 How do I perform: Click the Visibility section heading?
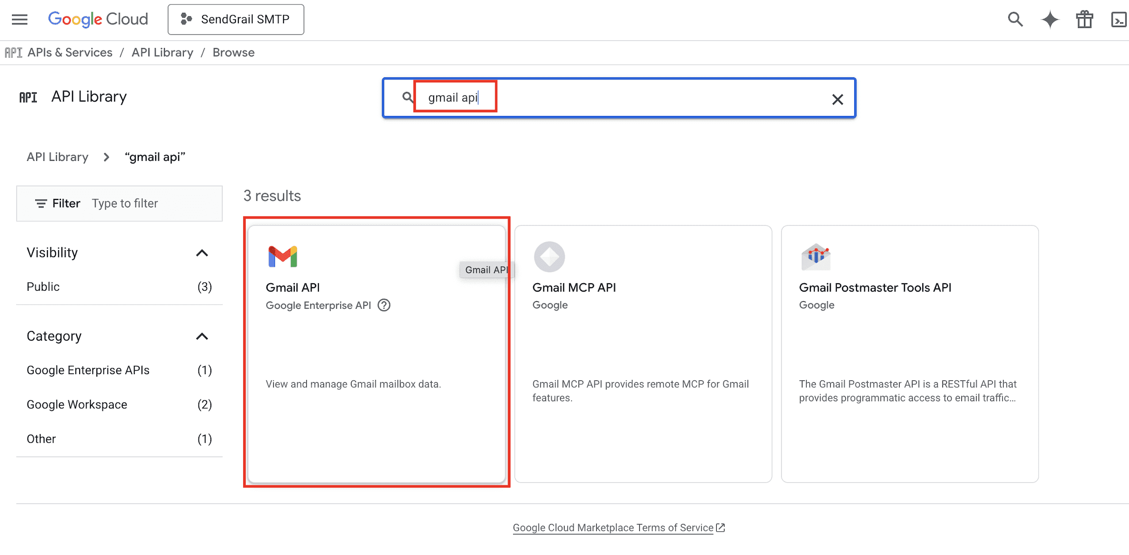(x=52, y=252)
